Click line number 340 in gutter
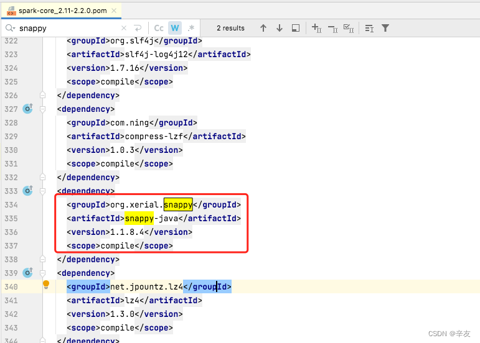The image size is (480, 343). [11, 287]
